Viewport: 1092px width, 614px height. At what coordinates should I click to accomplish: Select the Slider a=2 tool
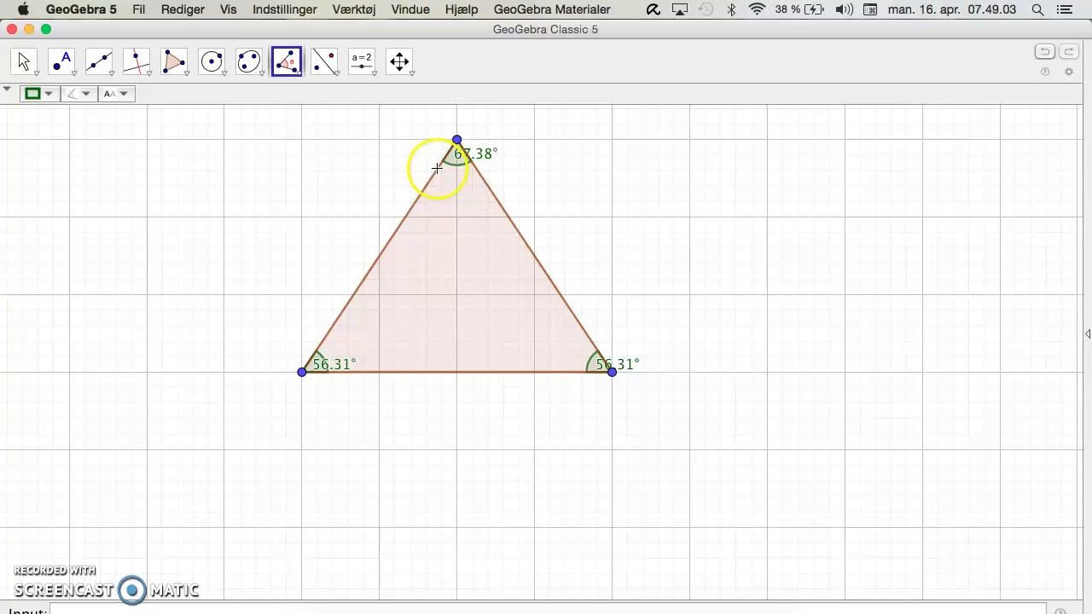362,61
